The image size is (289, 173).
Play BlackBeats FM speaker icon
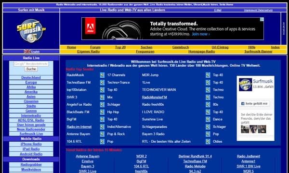[x=102, y=112]
